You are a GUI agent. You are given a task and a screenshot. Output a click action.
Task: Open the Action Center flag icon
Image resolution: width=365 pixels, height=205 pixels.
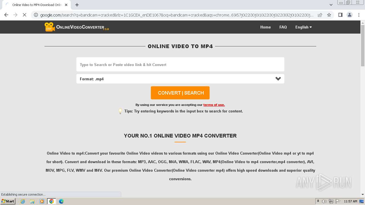click(x=338, y=201)
